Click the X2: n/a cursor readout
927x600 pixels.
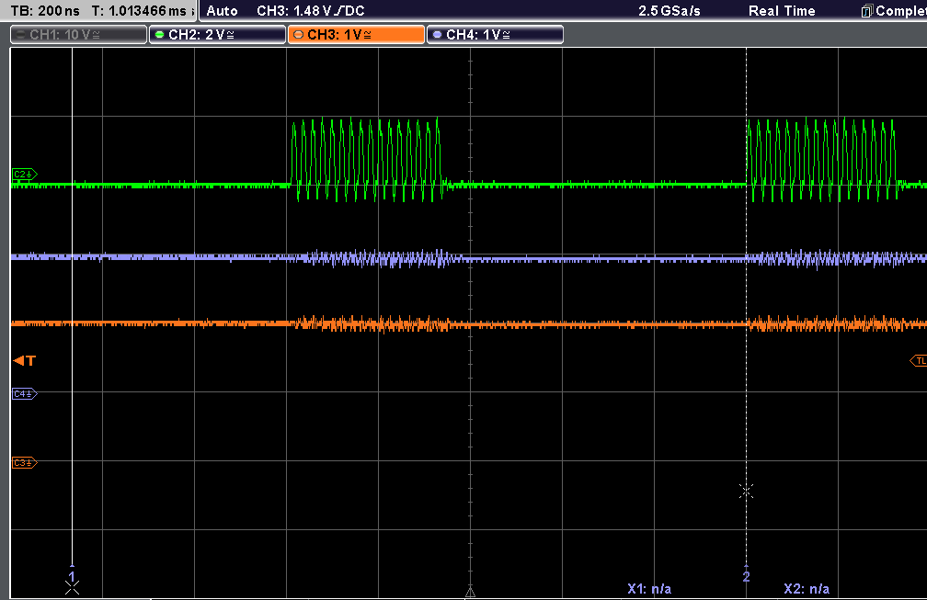point(807,589)
